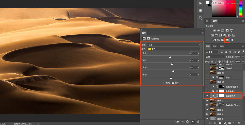Add a Brightness/Contrast adjustment

(214, 31)
